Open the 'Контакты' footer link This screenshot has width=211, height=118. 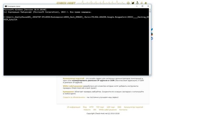coord(123,110)
